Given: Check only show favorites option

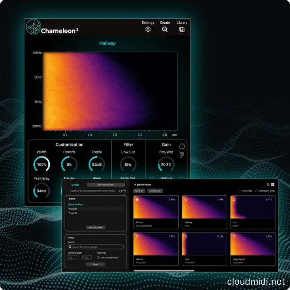Looking at the screenshot, I should (99, 257).
